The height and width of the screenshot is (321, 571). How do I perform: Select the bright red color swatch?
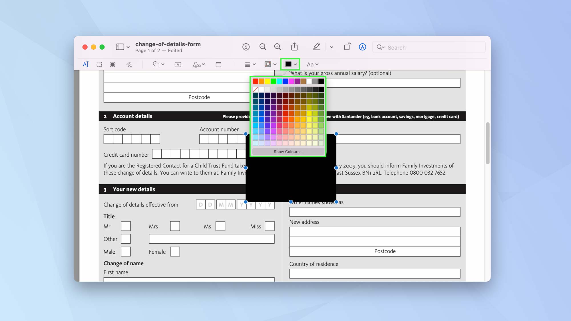(255, 81)
